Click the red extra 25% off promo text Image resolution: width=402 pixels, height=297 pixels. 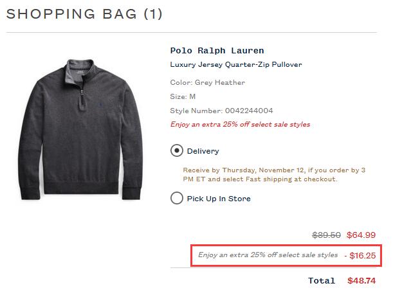click(240, 124)
